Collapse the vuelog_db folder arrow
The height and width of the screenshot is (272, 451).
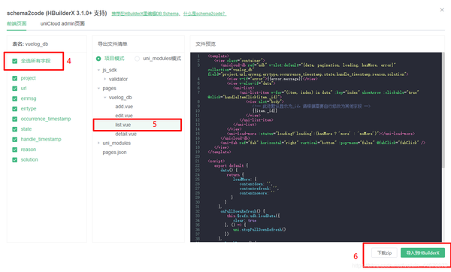[104, 98]
